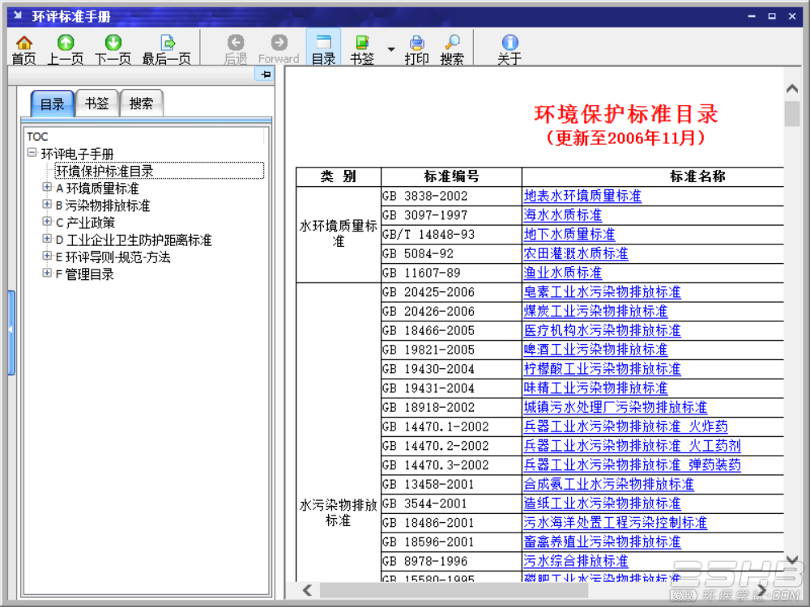Select A 环境质量标准 tree label

coord(97,189)
